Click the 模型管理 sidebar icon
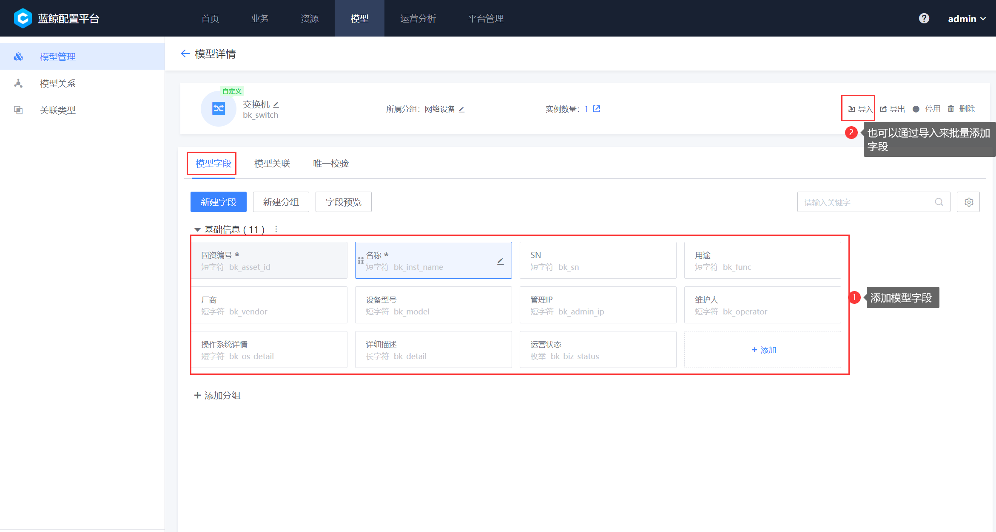Screen dimensions: 996x532 point(18,57)
